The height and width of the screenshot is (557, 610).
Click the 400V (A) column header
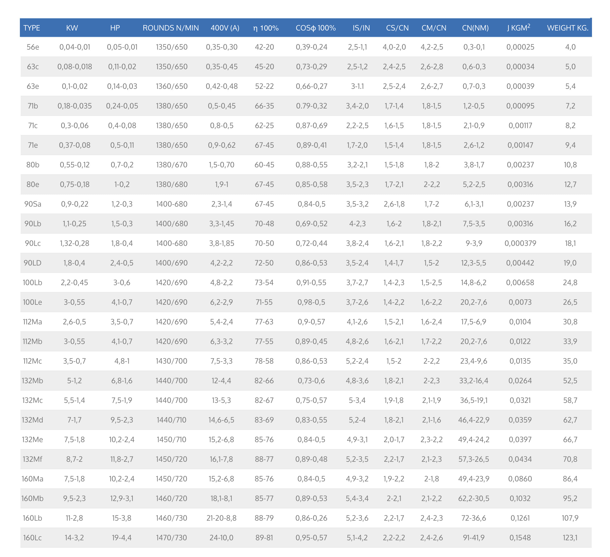(x=225, y=28)
